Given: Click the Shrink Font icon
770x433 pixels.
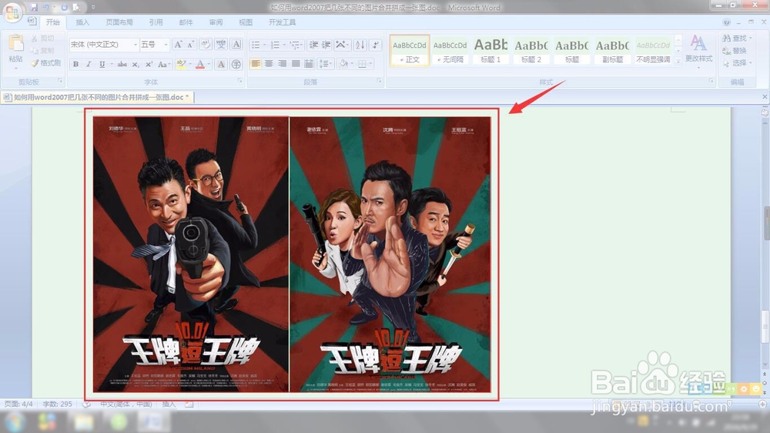Looking at the screenshot, I should 190,45.
